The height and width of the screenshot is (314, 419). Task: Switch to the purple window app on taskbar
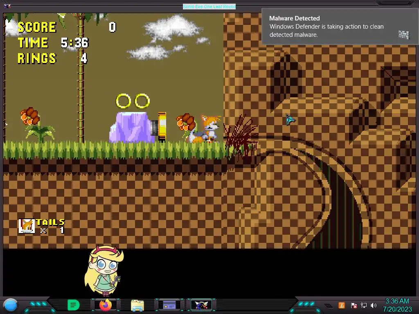(x=169, y=305)
